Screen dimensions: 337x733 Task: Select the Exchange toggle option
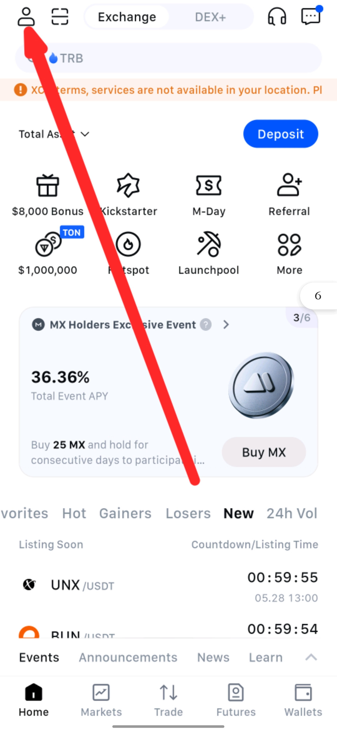point(127,17)
